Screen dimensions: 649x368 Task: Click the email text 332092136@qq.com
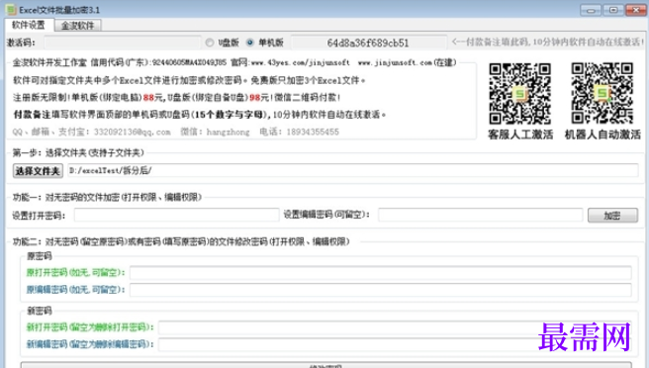coord(132,132)
